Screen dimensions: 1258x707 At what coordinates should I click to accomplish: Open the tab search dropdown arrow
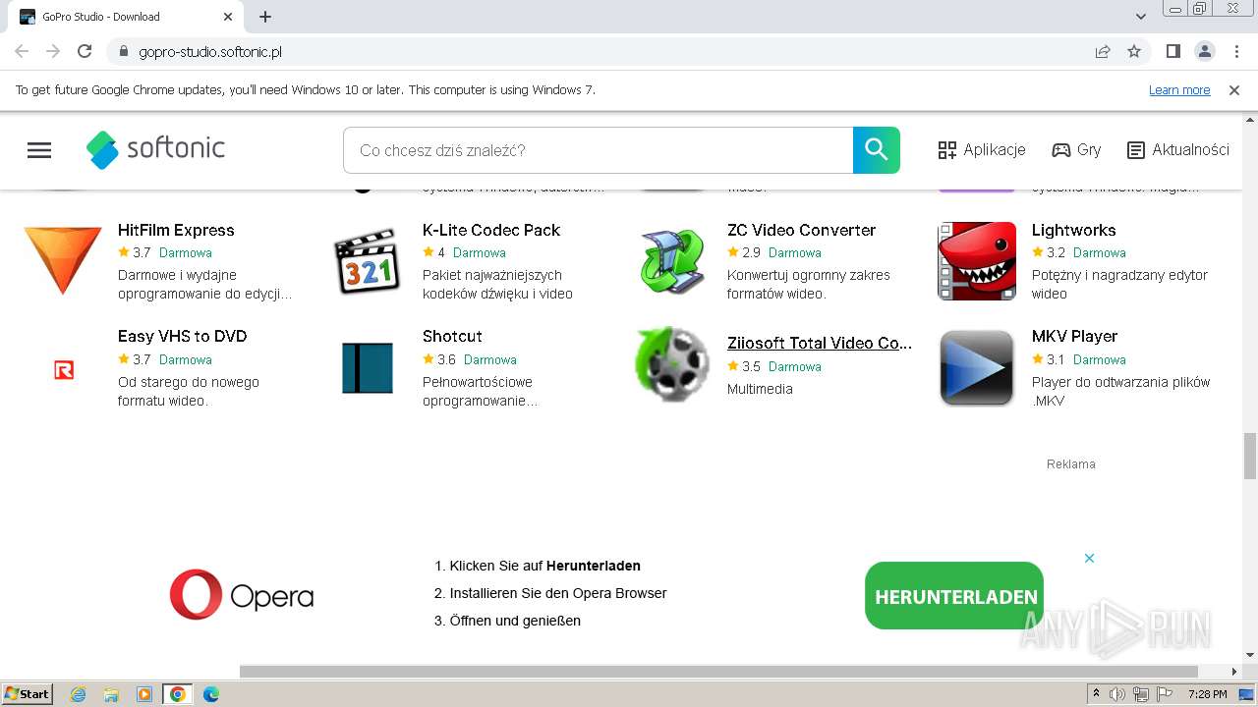pyautogui.click(x=1141, y=17)
